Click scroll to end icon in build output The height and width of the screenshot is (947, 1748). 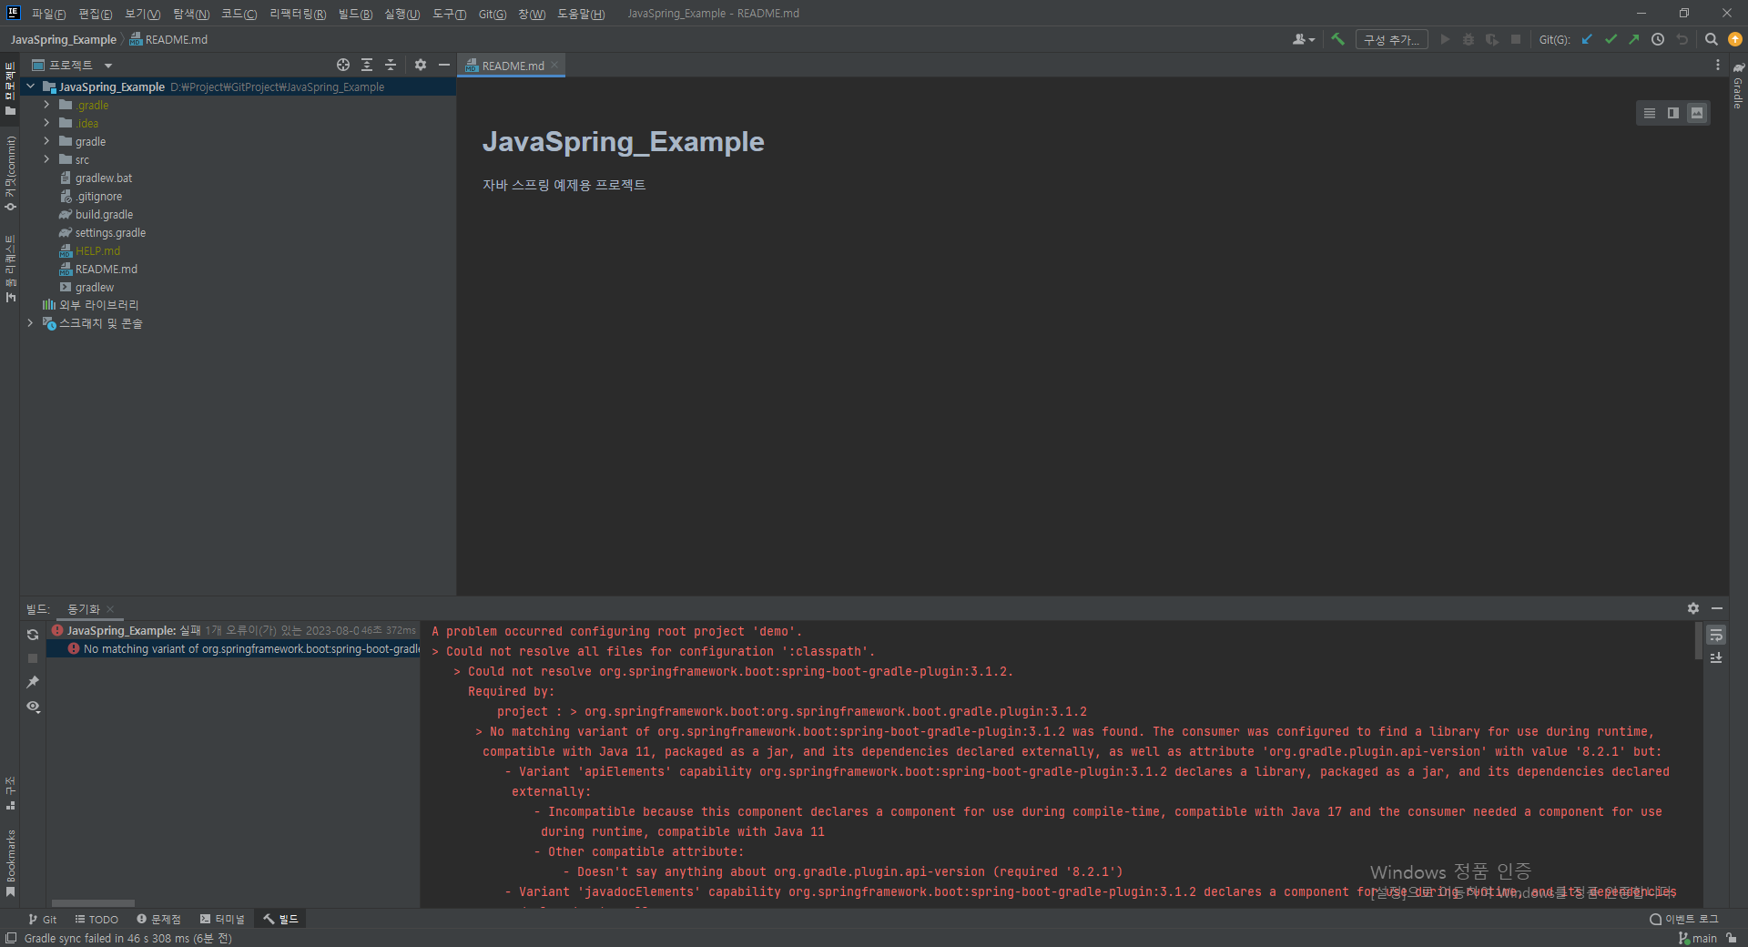(x=1716, y=658)
